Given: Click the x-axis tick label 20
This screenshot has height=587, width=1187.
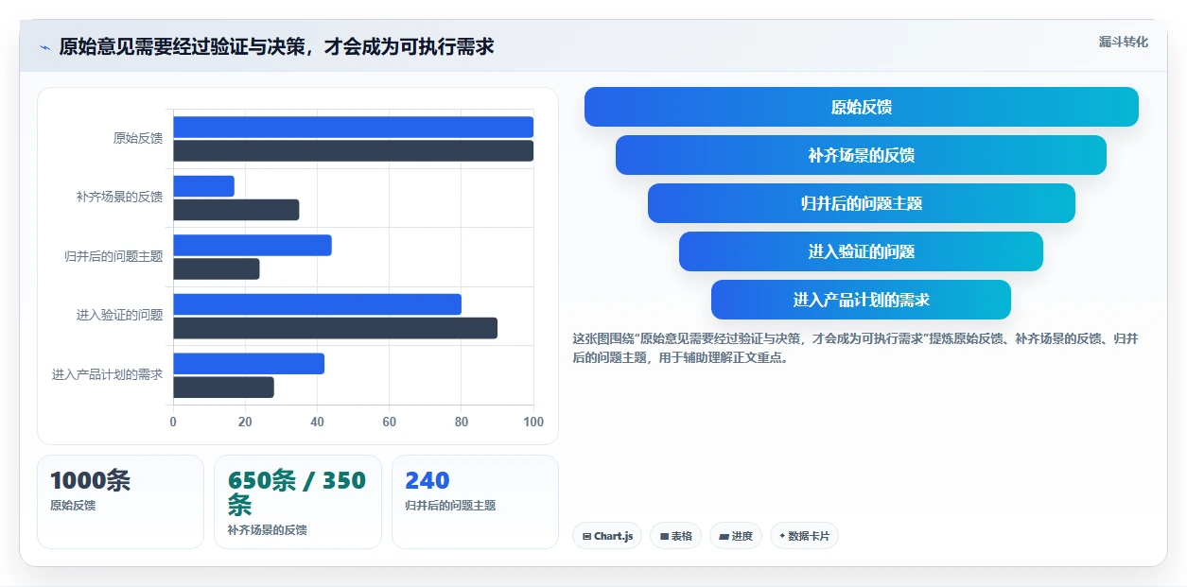Looking at the screenshot, I should (x=245, y=423).
